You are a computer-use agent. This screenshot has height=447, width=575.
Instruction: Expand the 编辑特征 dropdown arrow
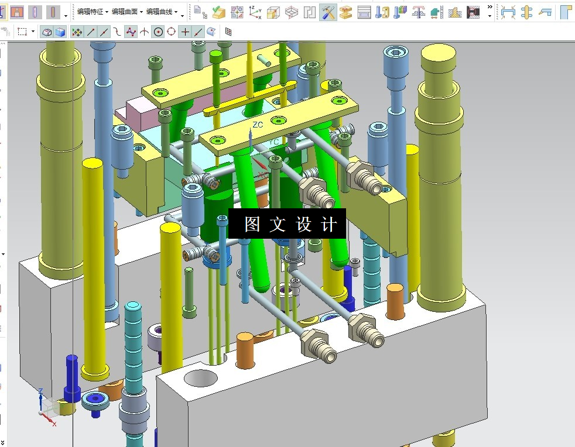pos(107,12)
